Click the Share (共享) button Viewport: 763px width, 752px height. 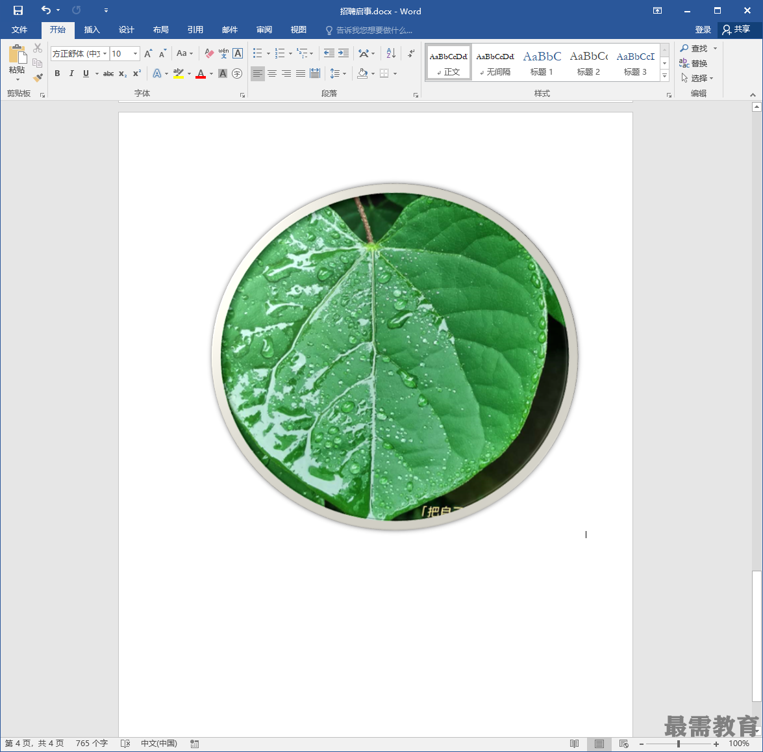click(x=737, y=30)
